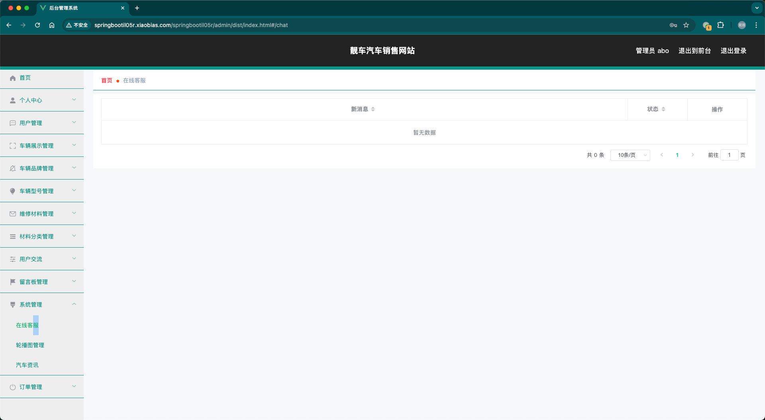Open the 材料分类管理 menu item

coord(42,236)
